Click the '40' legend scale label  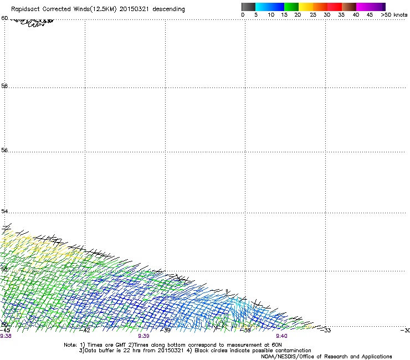click(x=356, y=15)
